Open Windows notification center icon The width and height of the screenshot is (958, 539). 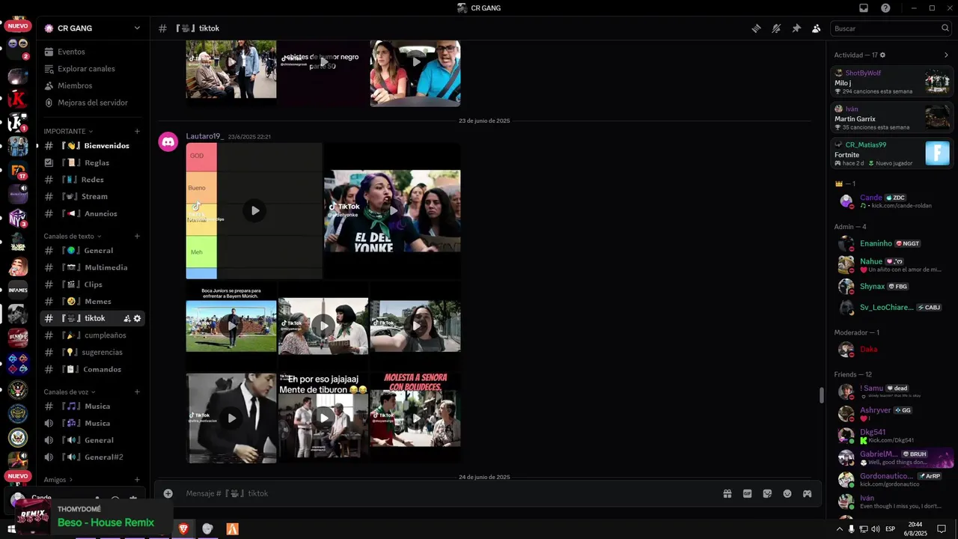pyautogui.click(x=942, y=529)
